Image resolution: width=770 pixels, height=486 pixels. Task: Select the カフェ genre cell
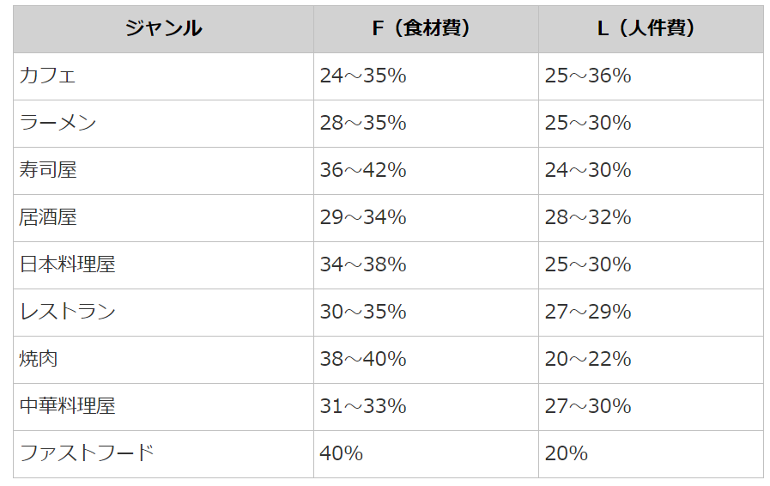[48, 76]
